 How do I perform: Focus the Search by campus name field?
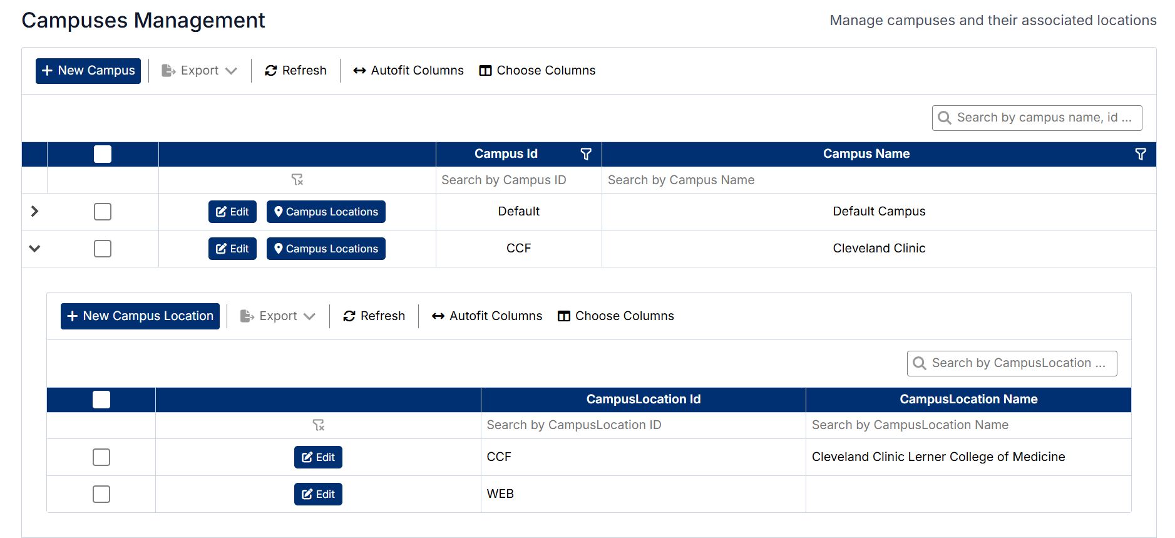click(1044, 118)
